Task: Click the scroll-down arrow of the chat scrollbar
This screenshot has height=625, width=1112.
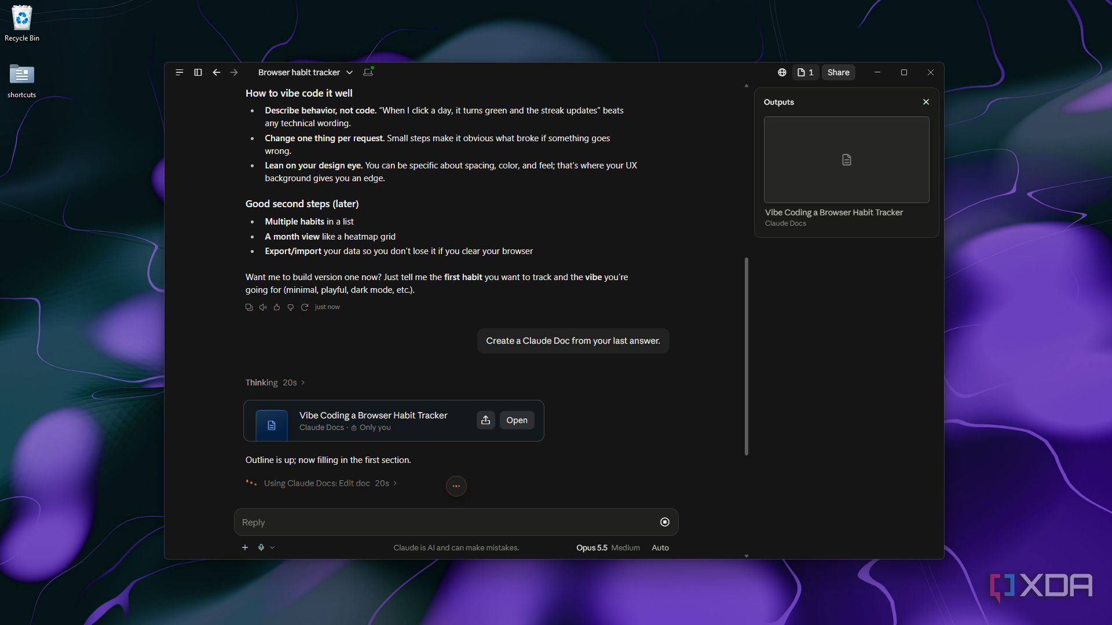Action: pos(747,556)
